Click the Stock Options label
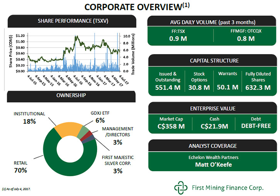This screenshot has width=280, height=196. coord(199,77)
